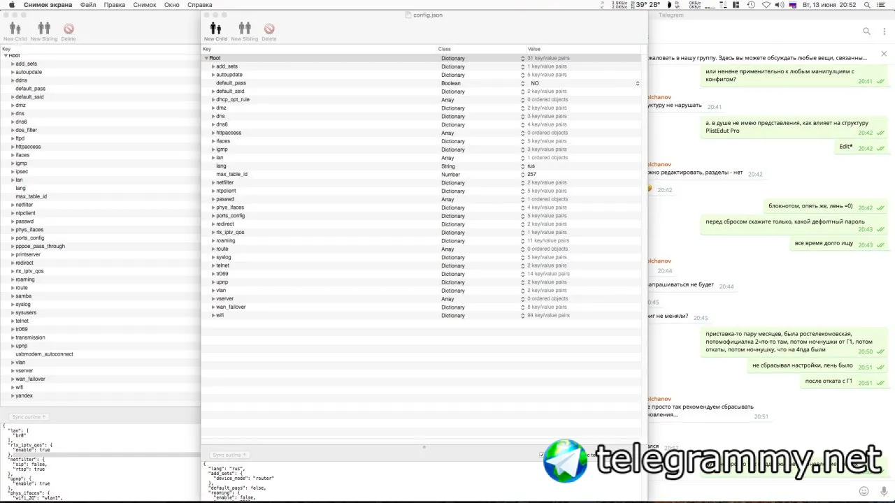
Task: Open Telegram's three-dot more options menu
Action: [885, 31]
